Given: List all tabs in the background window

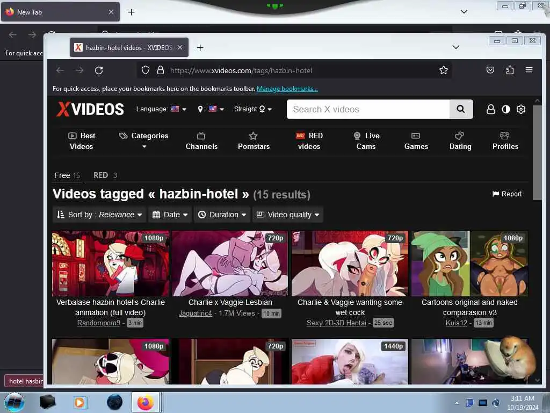Looking at the screenshot, I should [464, 12].
